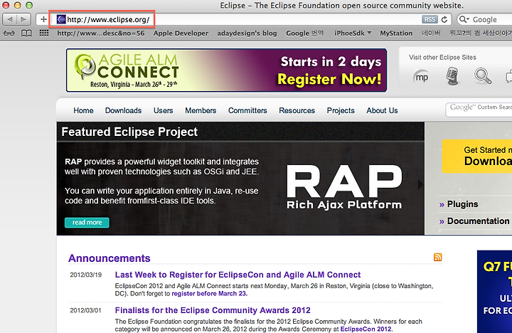Screen dimensions: 512x333
Task: Open the Resources navigation item
Action: (297, 110)
